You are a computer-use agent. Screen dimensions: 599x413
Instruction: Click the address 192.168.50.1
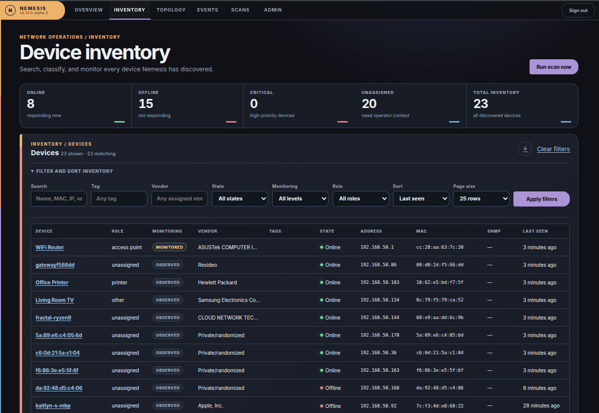coord(377,247)
